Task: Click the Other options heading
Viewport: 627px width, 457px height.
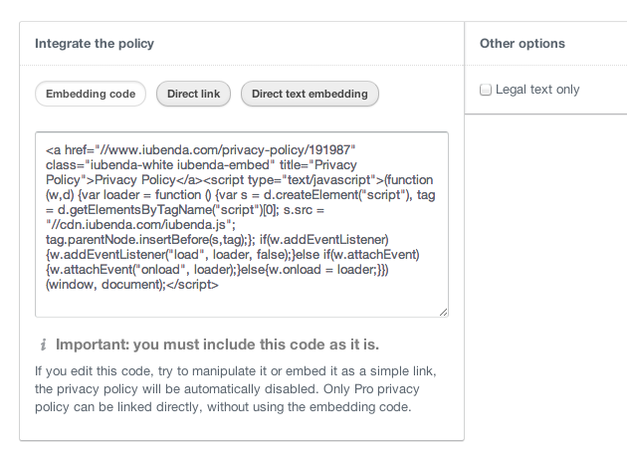Action: coord(522,43)
